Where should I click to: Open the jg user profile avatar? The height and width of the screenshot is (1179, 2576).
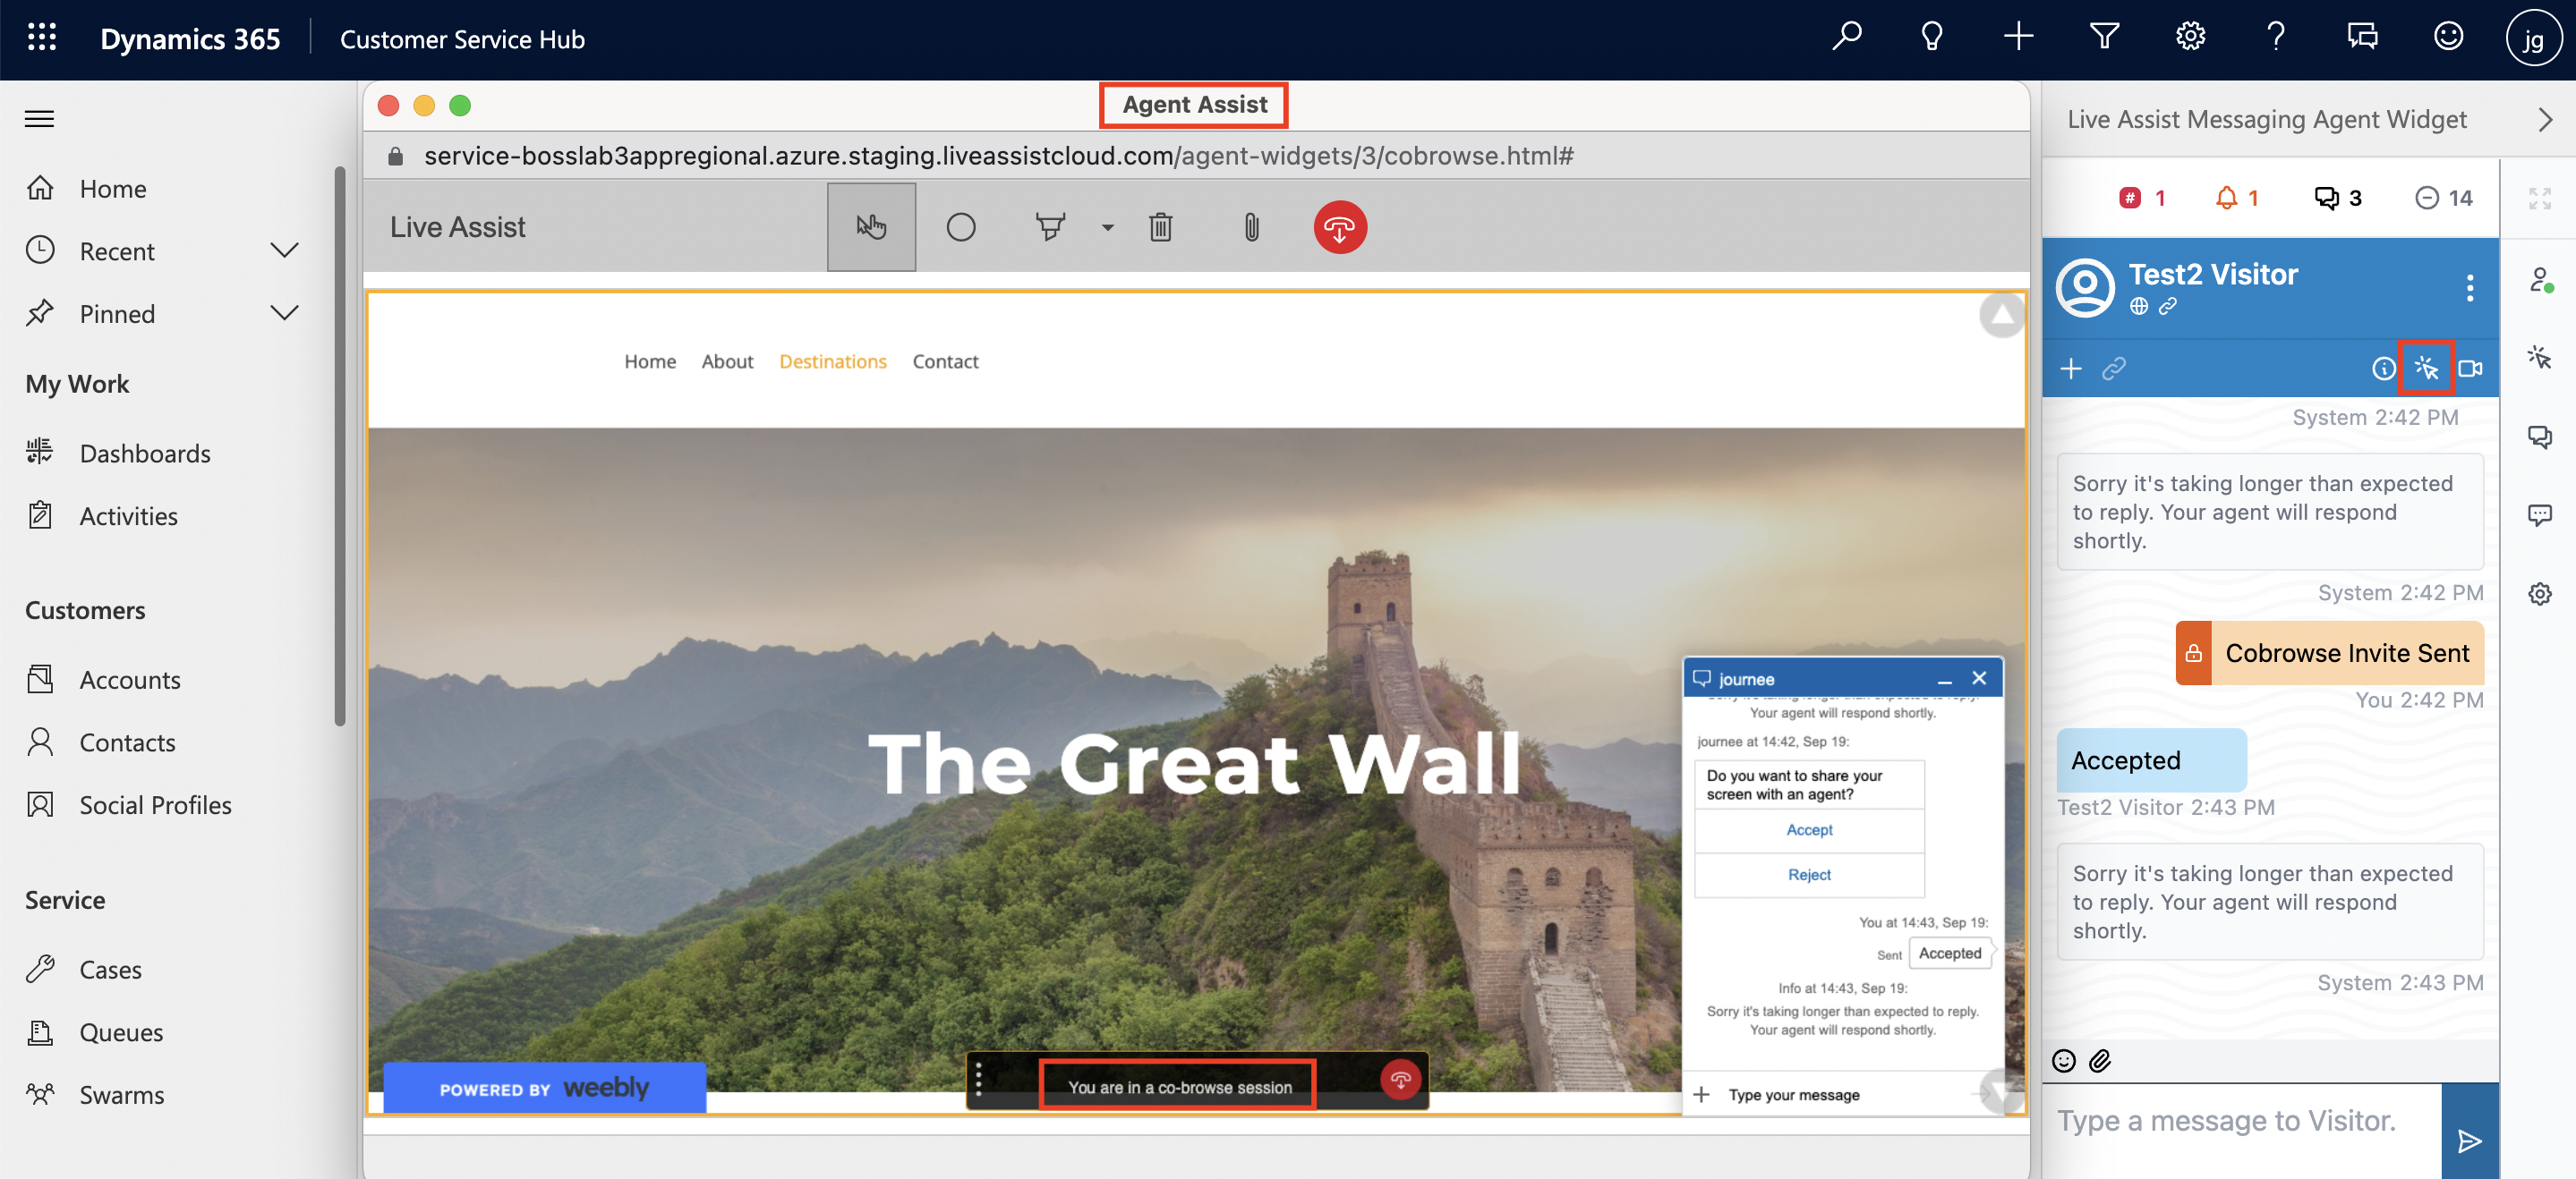click(x=2533, y=39)
